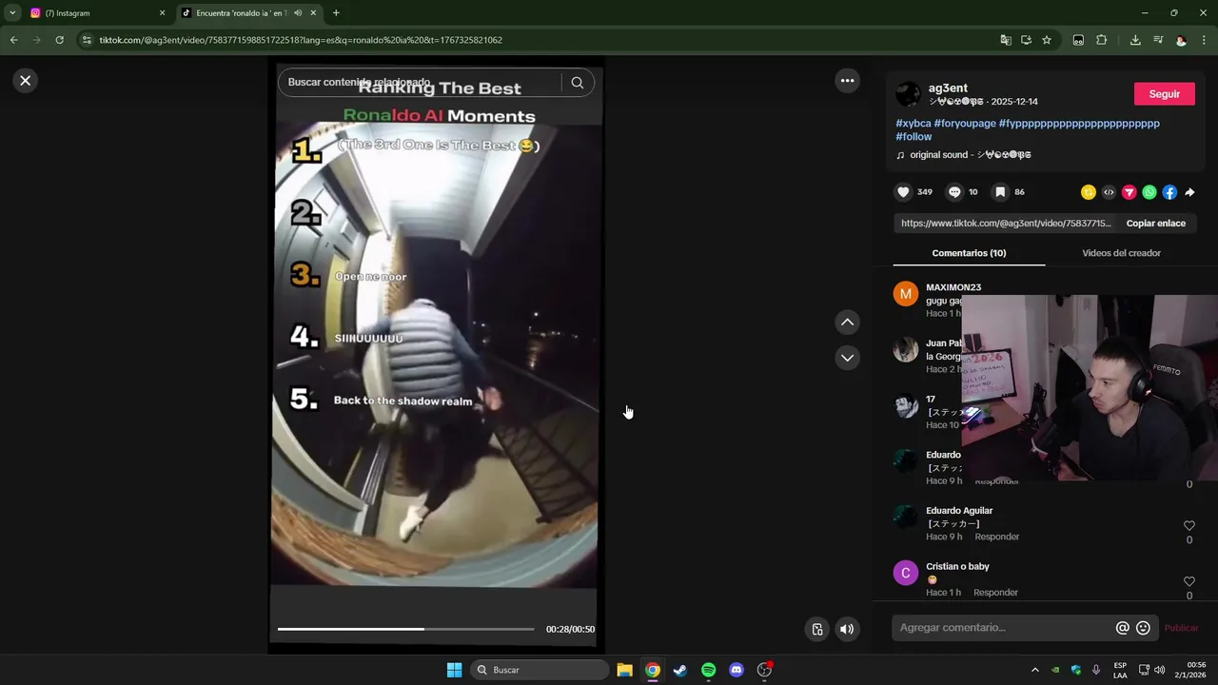
Task: Reply to Eduardo Aguilar's comment
Action: pos(996,537)
